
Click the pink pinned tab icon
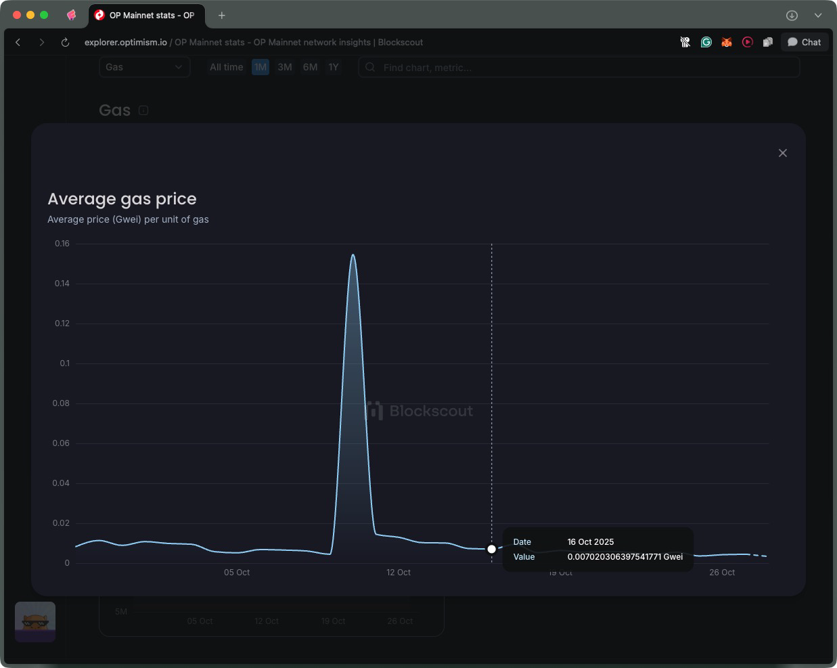click(x=71, y=15)
